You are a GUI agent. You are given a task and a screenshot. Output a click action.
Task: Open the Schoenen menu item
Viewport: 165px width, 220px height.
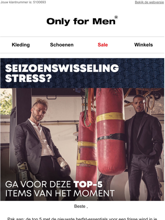(62, 45)
